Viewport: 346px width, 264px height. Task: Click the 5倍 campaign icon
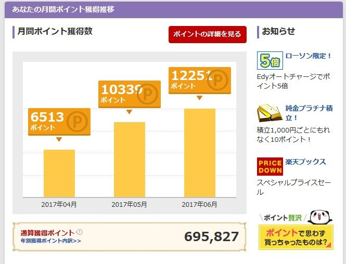(270, 60)
